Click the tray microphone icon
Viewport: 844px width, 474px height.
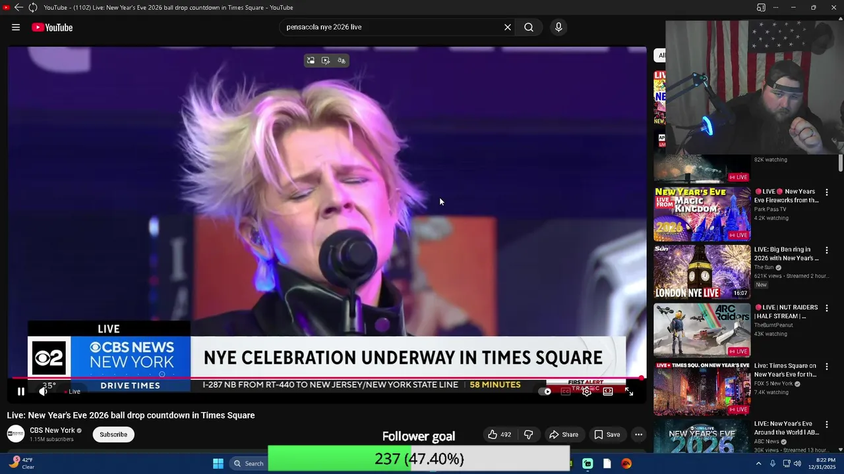click(x=772, y=463)
